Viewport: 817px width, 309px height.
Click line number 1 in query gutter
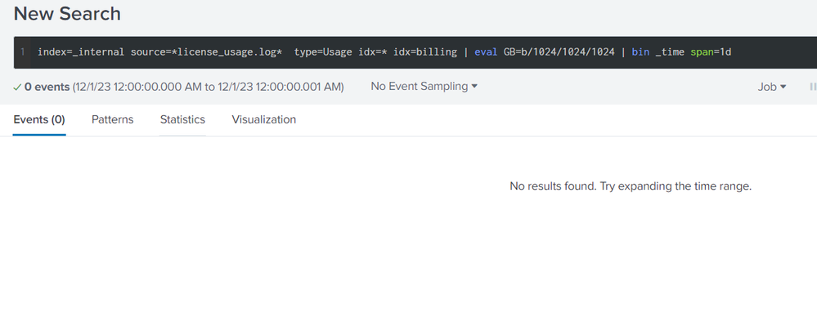pyautogui.click(x=22, y=52)
